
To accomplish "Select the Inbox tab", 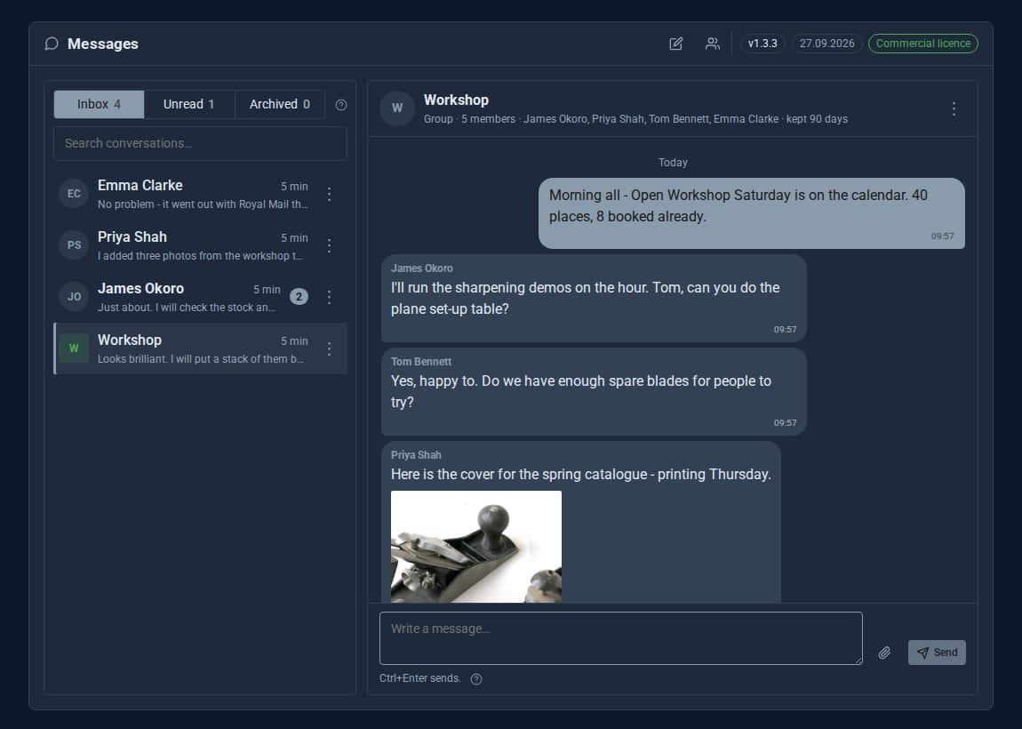I will pos(99,104).
